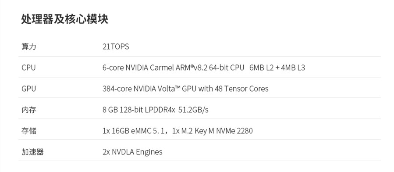Viewport: 394px width, 172px height.
Task: Select the 加速器 row label
Action: coord(32,152)
